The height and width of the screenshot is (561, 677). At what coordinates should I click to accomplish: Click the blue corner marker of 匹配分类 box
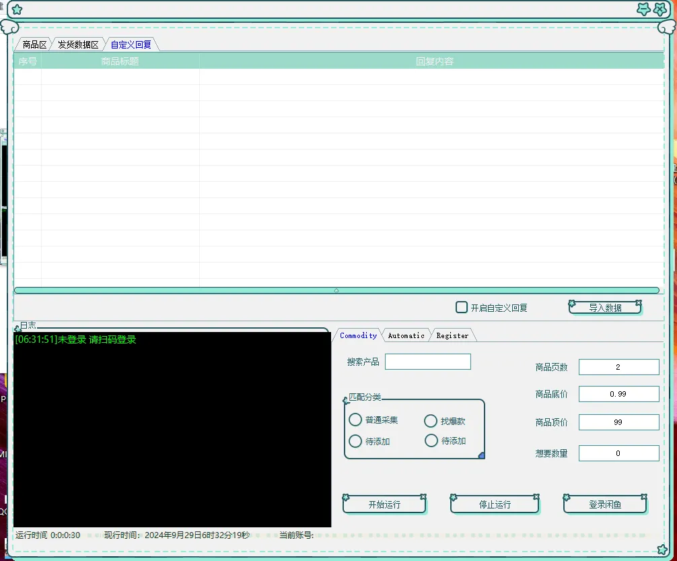click(x=481, y=456)
